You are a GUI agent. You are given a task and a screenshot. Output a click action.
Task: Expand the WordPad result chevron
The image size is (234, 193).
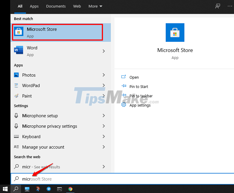tap(104, 85)
